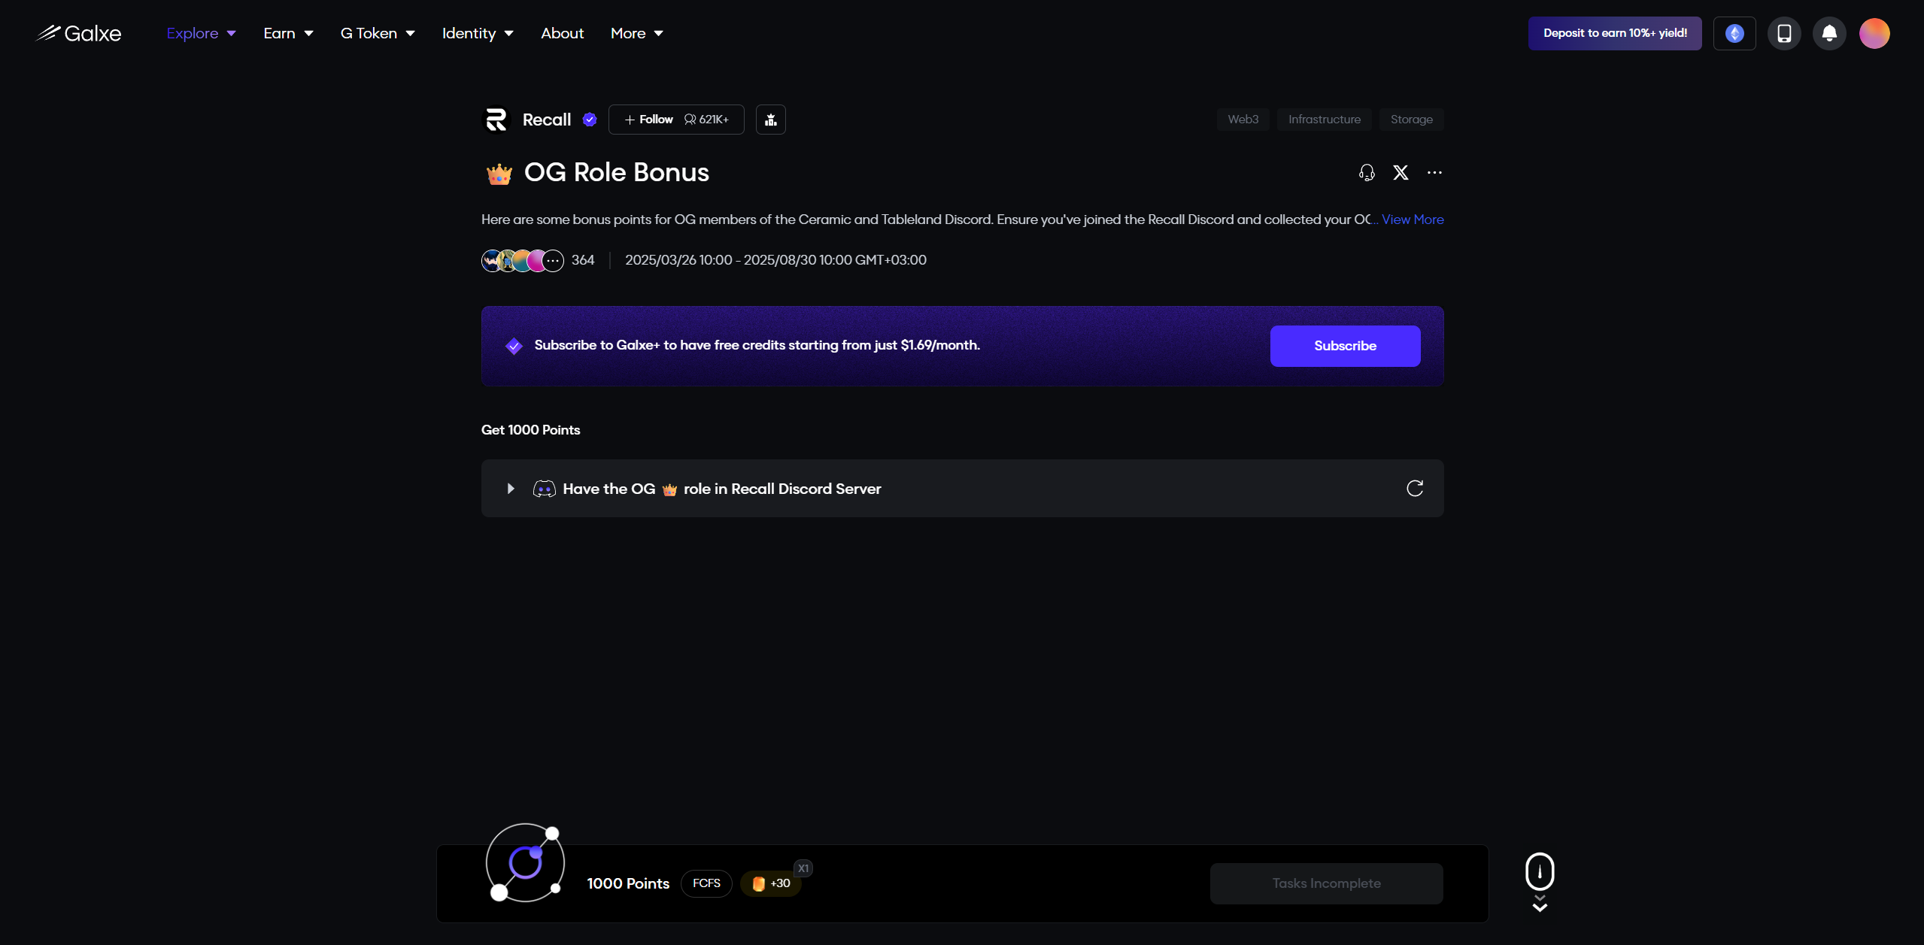Click the Galxe logo in header
1924x945 pixels.
78,33
